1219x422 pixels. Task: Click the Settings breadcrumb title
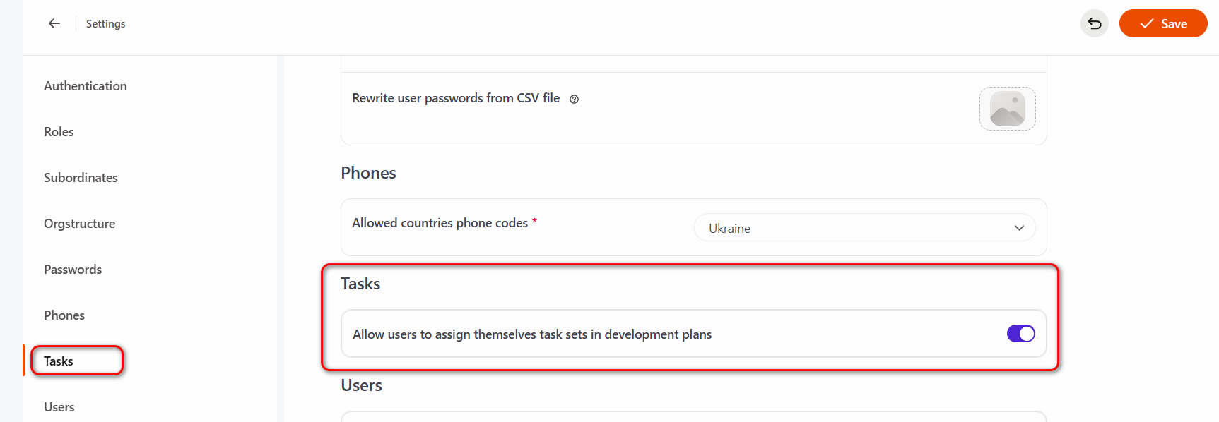pyautogui.click(x=106, y=24)
